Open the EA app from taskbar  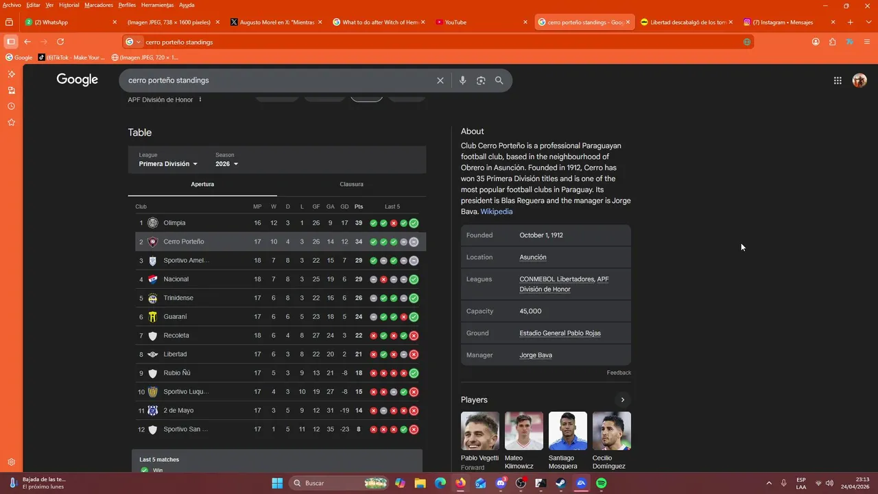(581, 483)
